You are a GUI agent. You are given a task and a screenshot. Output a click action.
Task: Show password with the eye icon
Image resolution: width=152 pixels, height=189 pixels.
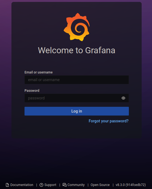(x=123, y=98)
